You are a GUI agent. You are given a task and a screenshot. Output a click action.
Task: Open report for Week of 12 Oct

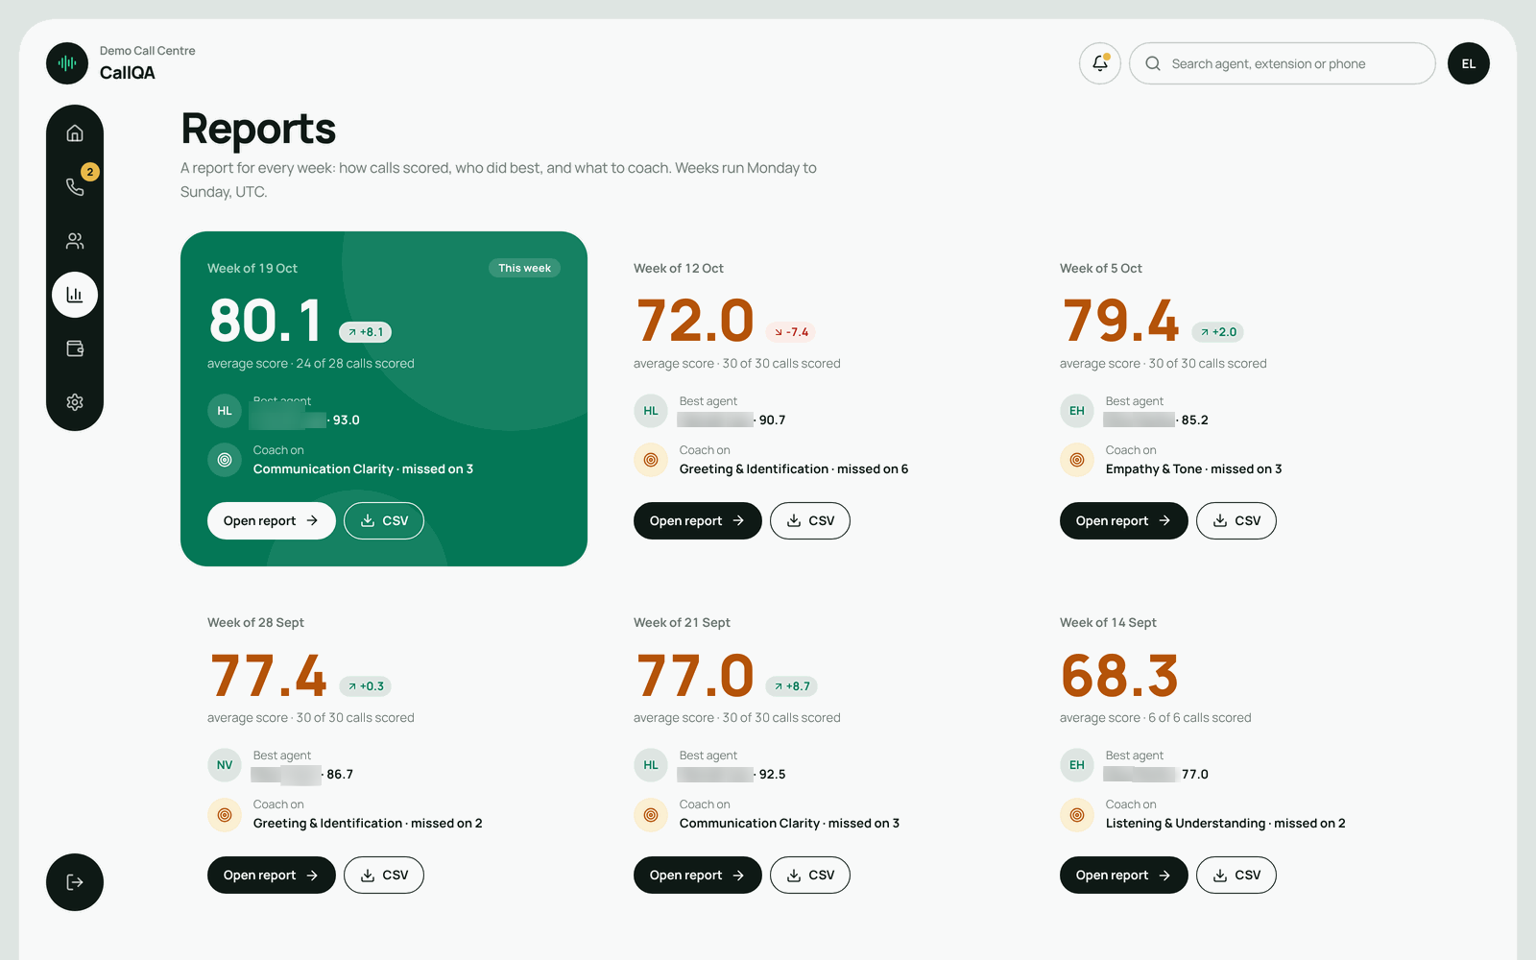pos(698,520)
